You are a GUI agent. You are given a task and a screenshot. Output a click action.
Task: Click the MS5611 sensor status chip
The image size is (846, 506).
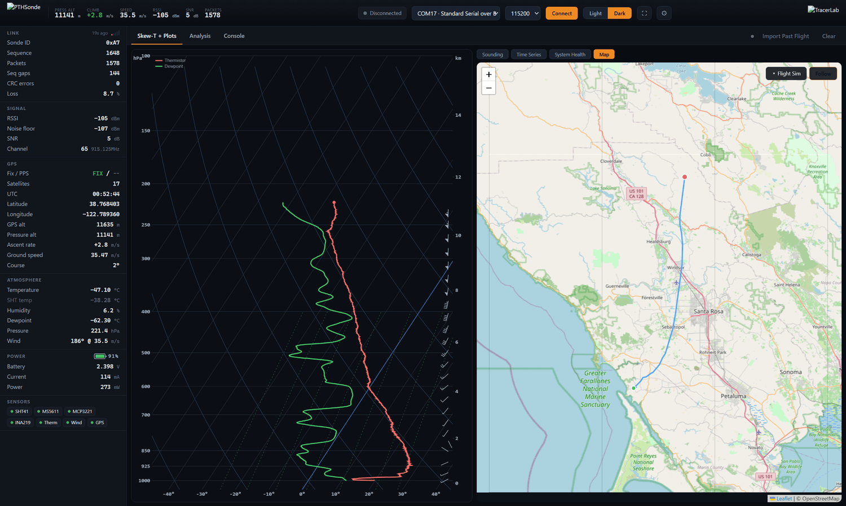tap(48, 411)
